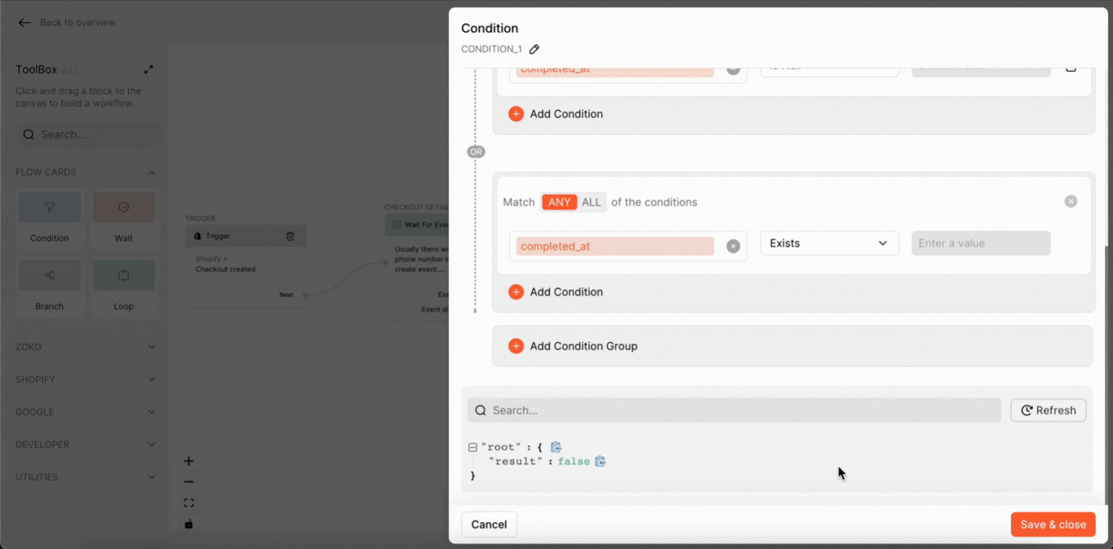Select ALL match mode
The width and height of the screenshot is (1113, 549).
pos(591,202)
